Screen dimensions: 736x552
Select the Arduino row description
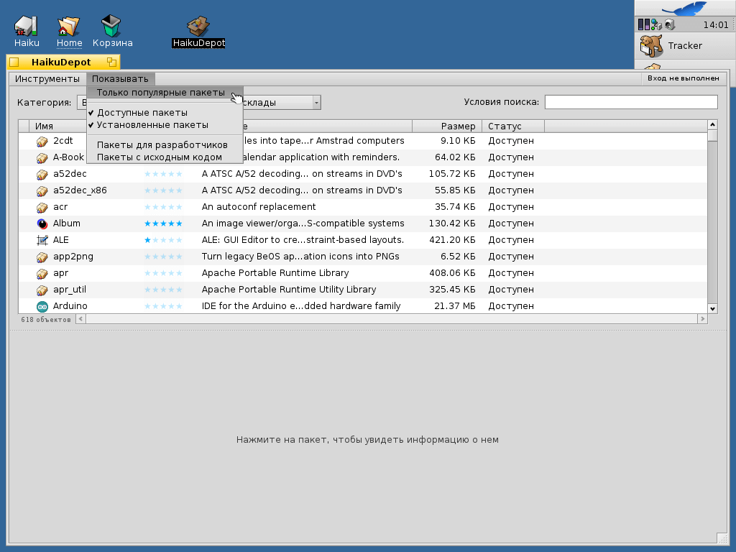[301, 306]
